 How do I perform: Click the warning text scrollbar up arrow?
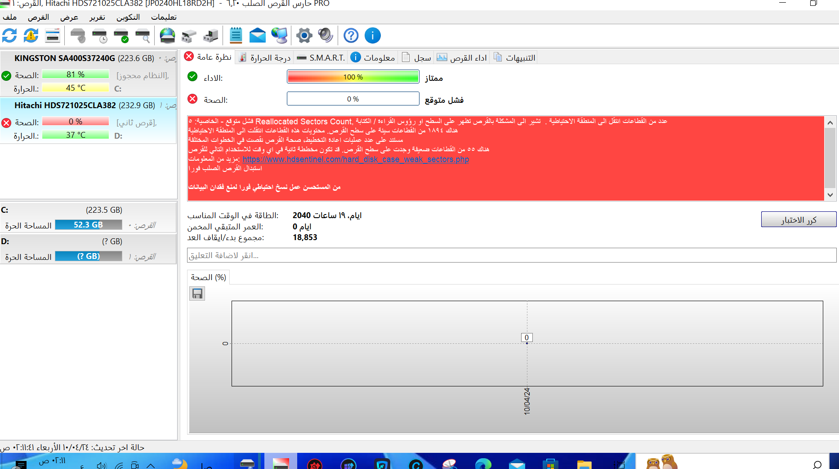click(x=830, y=123)
